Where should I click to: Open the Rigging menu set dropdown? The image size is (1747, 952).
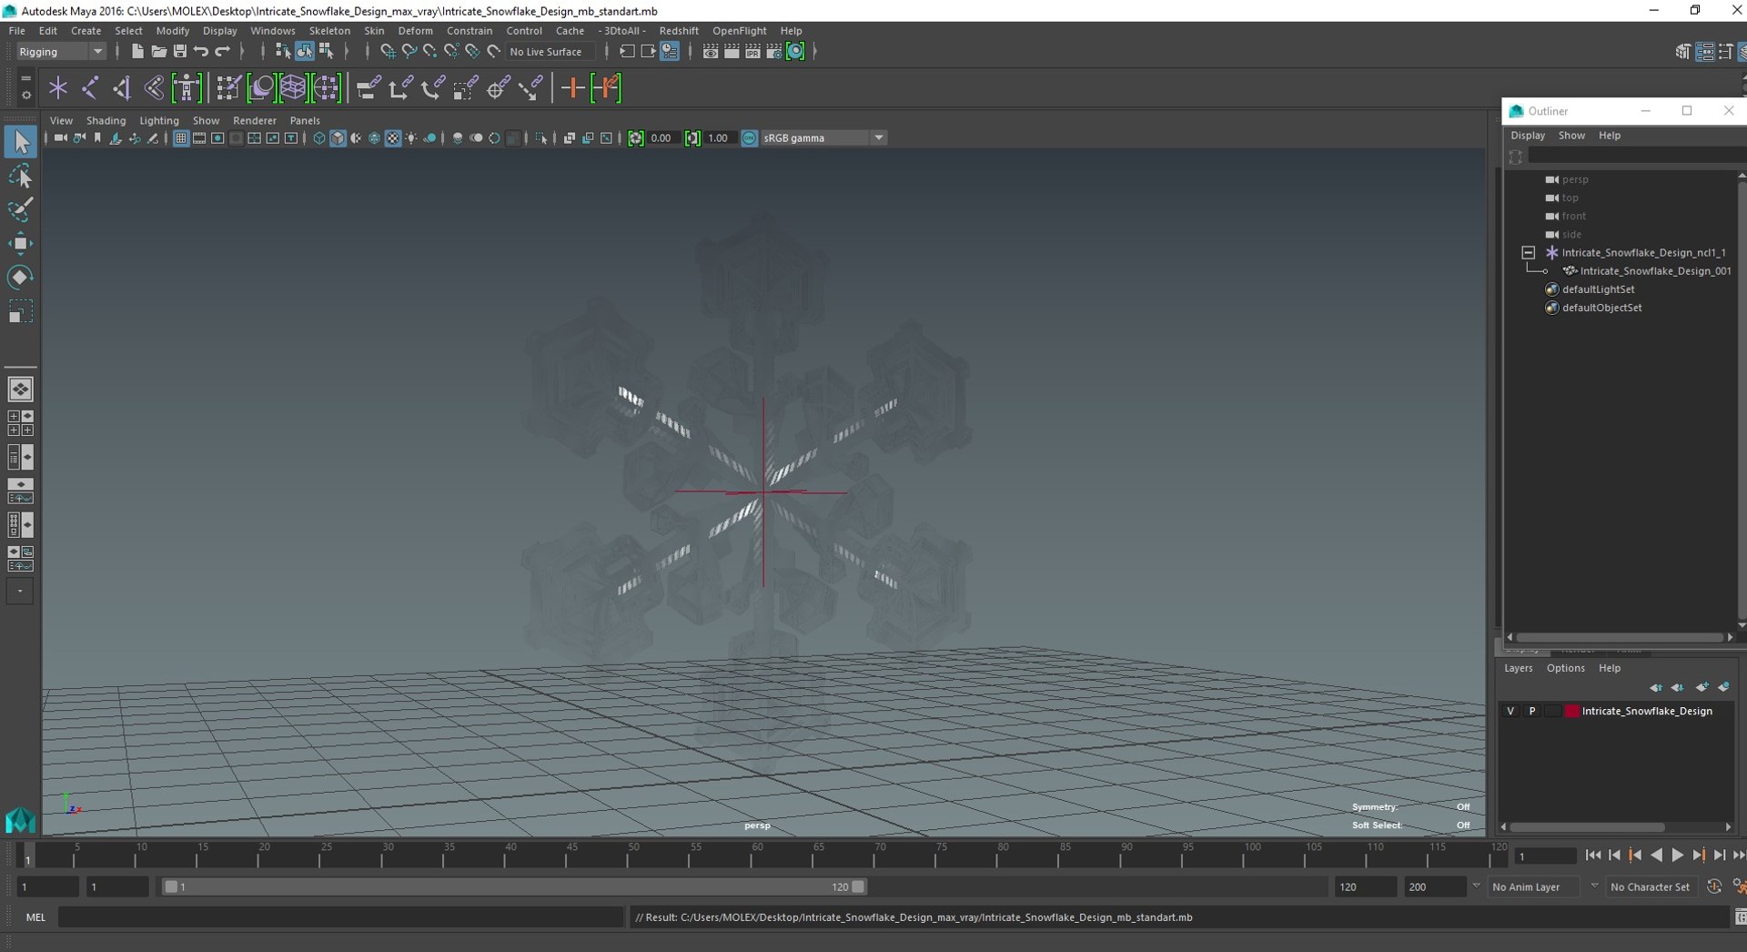pyautogui.click(x=60, y=52)
